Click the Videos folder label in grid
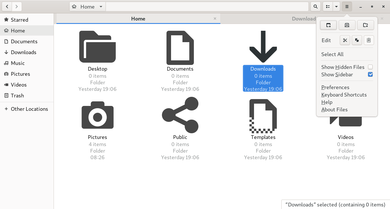 tap(346, 137)
